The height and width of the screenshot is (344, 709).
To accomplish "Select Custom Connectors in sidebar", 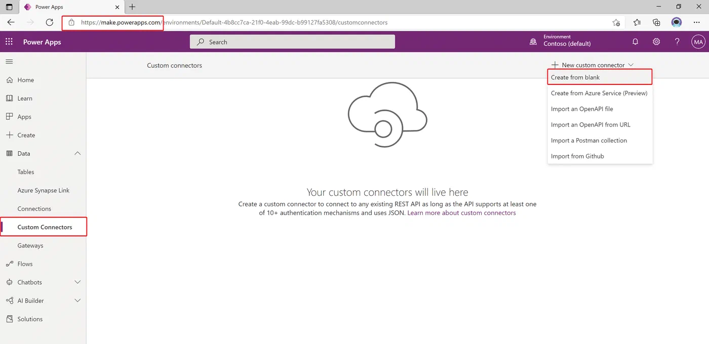I will click(x=43, y=227).
